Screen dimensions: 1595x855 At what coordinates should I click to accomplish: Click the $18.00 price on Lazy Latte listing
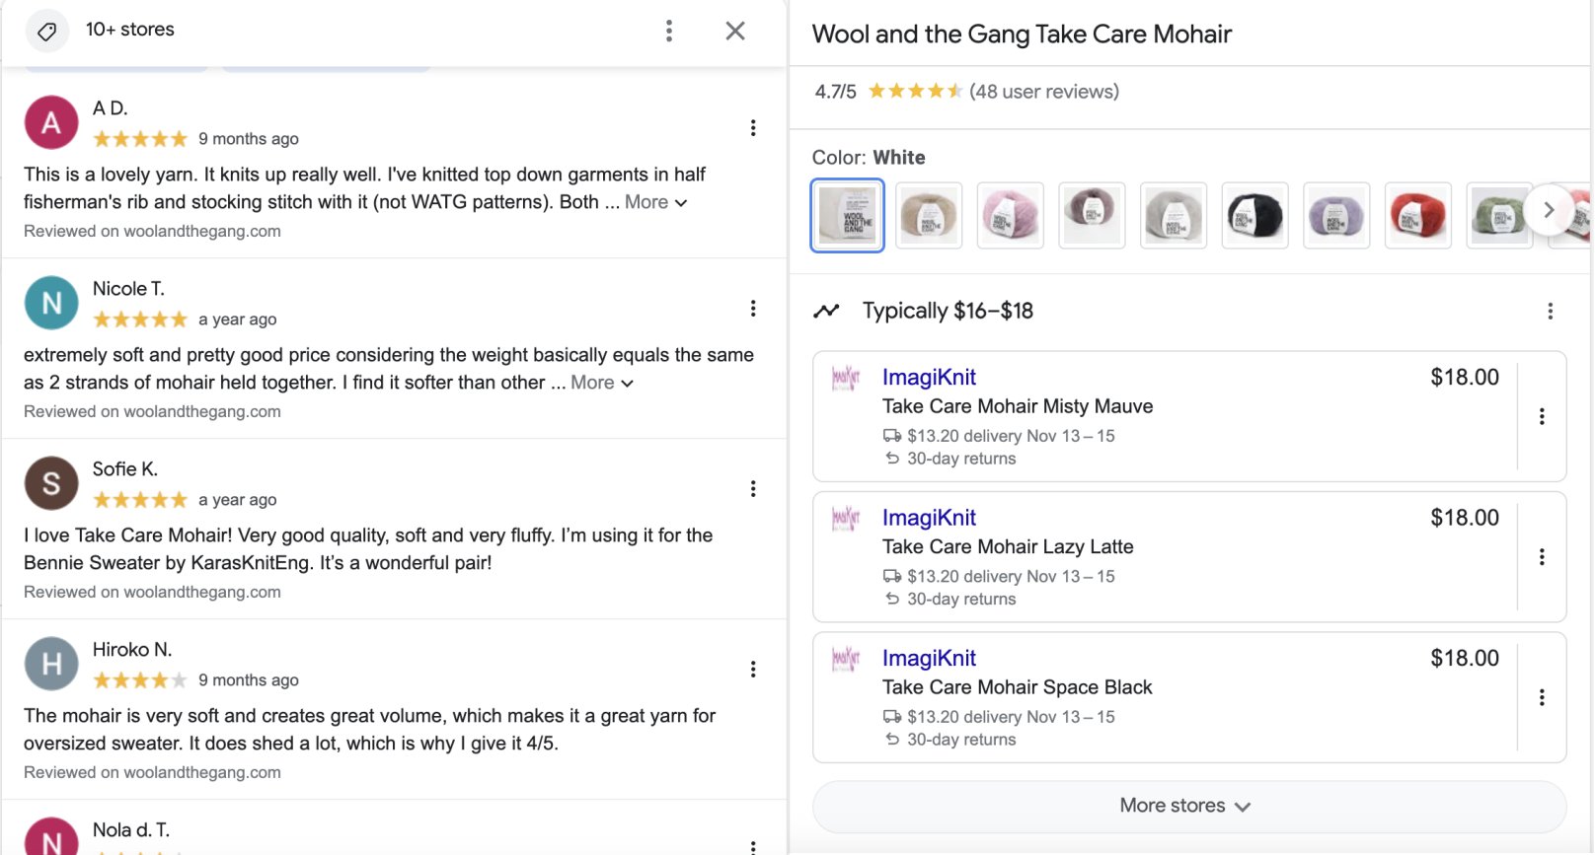click(1465, 518)
